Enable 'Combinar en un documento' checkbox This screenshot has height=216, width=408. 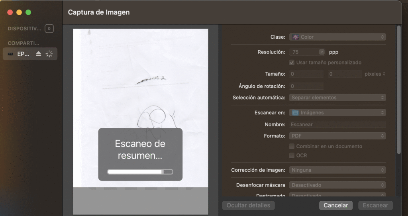[x=292, y=146]
